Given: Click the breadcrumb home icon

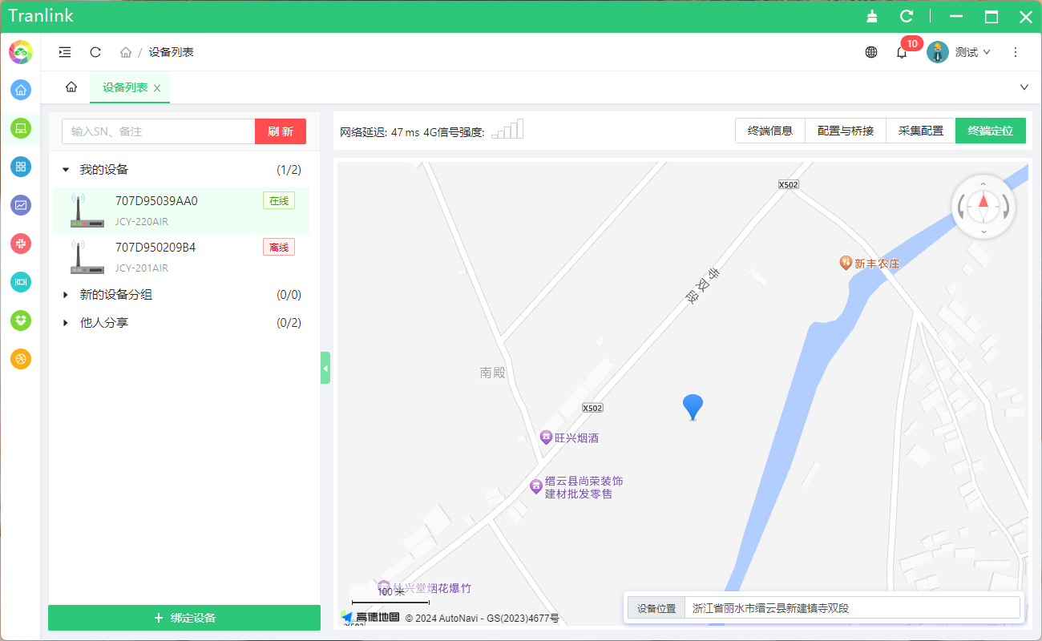Looking at the screenshot, I should 126,52.
